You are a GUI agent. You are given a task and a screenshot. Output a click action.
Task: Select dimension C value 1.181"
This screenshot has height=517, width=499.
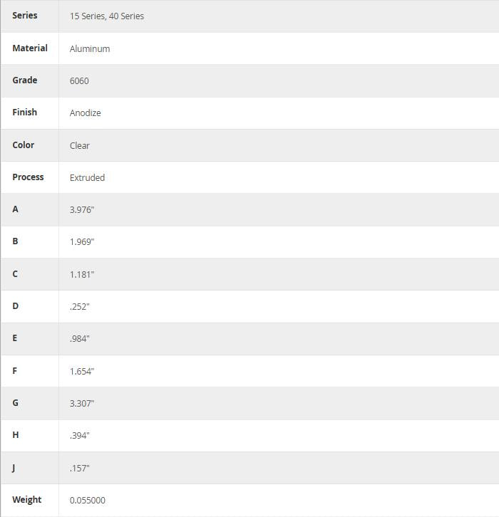pos(82,274)
